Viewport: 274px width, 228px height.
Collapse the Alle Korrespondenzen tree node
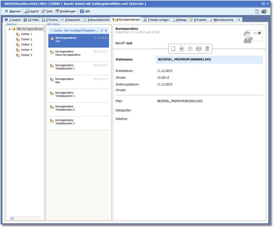pyautogui.click(x=8, y=29)
